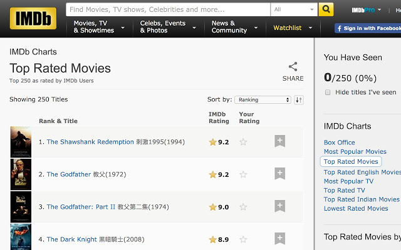Open the News & Community menu
The height and width of the screenshot is (250, 401).
click(229, 27)
